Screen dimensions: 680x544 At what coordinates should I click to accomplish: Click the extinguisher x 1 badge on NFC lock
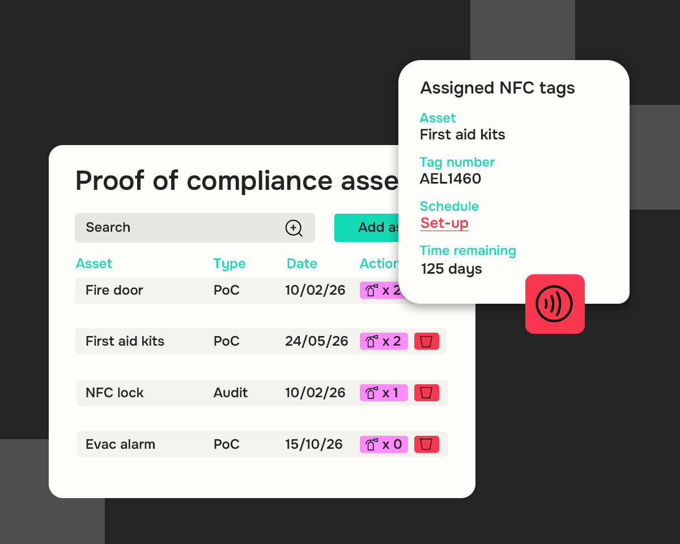[384, 393]
